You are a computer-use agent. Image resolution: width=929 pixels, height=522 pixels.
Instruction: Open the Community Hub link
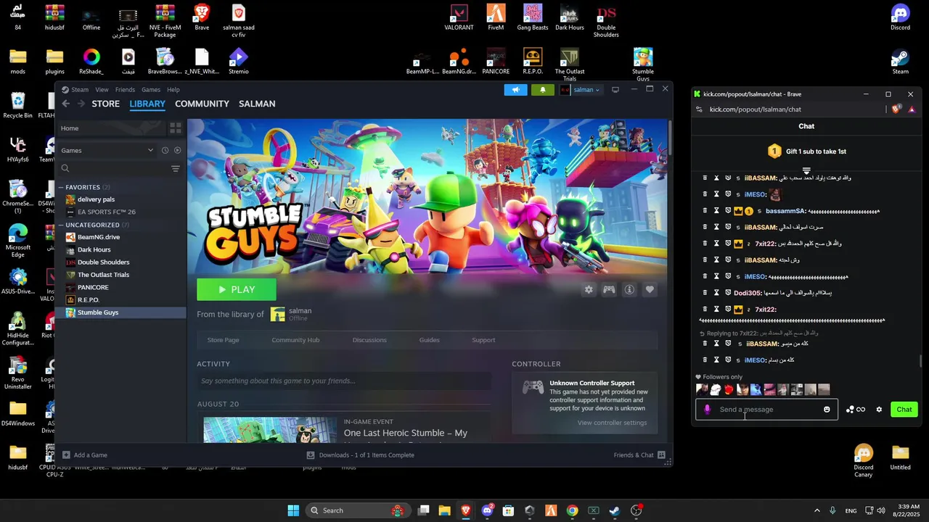tap(295, 340)
